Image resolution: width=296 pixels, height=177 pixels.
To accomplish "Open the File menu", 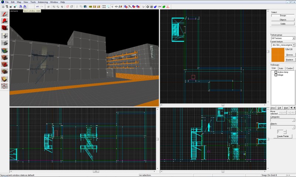I will tap(7, 2).
